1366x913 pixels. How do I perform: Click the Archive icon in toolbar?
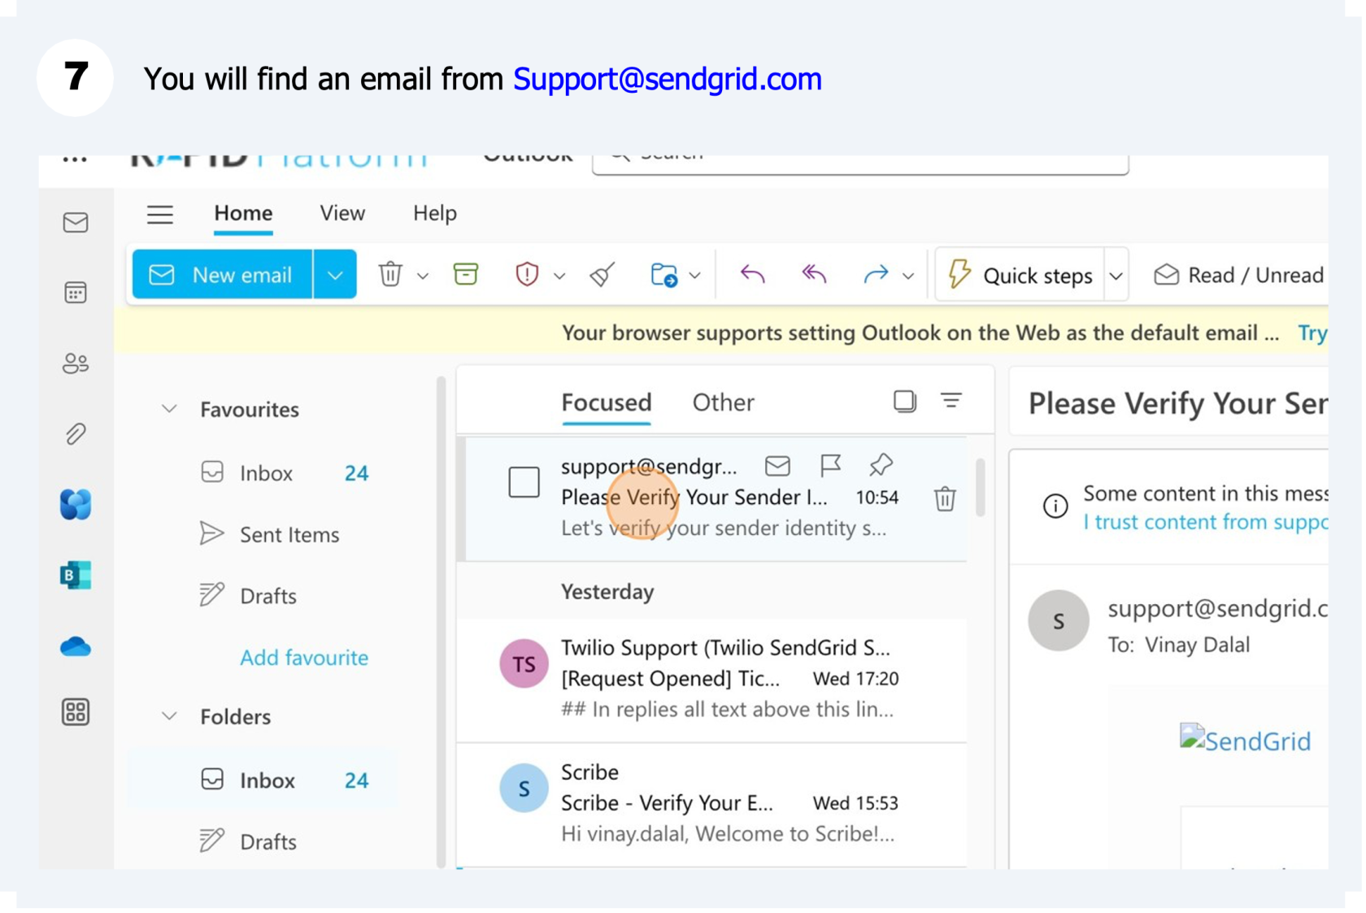466,274
